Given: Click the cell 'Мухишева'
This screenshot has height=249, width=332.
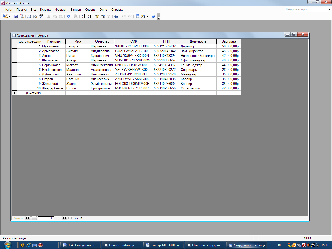Looking at the screenshot, I should (x=53, y=46).
